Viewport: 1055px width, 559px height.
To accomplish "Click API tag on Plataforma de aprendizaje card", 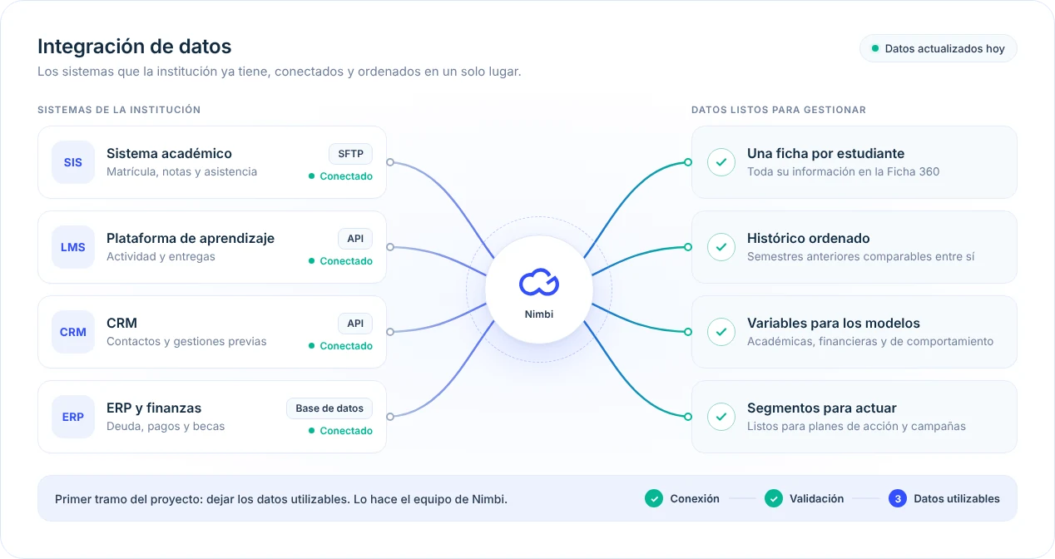I will coord(355,239).
